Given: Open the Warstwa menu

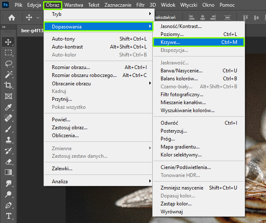Looking at the screenshot, I should point(74,5).
